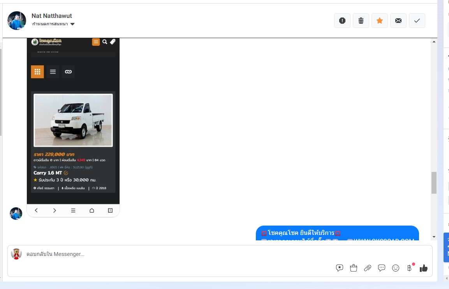Screen dimensions: 449x289
Task: Click the dropdown arrow under Nat Natthawut
Action: tap(72, 24)
